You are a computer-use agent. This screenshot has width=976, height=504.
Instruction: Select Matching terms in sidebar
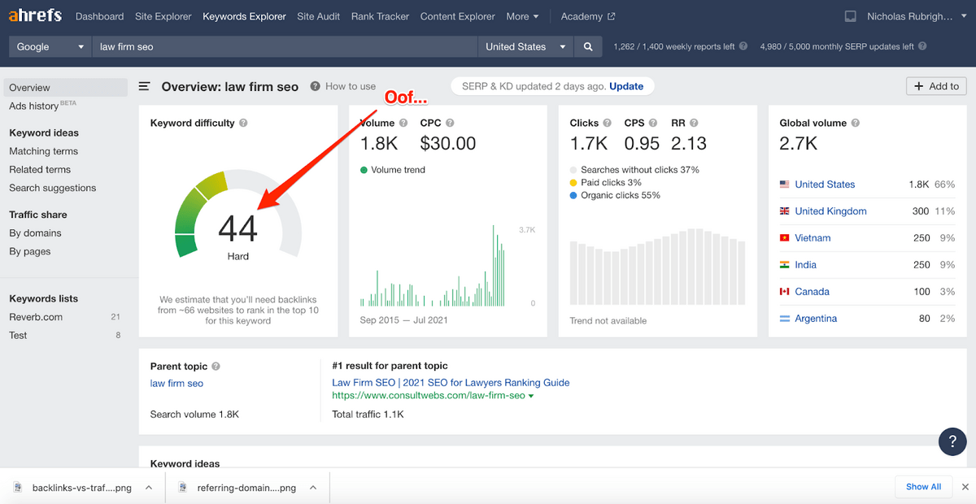(44, 151)
